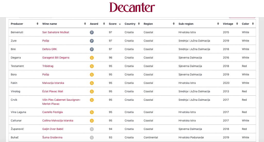Click Gold award badge in Crvik row
The image size is (264, 142).
coord(92,100)
